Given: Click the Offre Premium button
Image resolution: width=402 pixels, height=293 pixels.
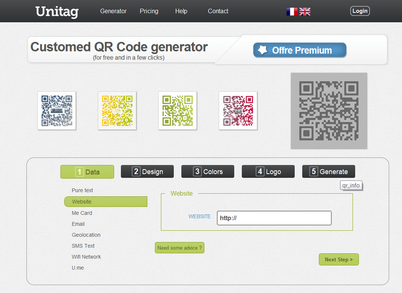Looking at the screenshot, I should pos(300,50).
